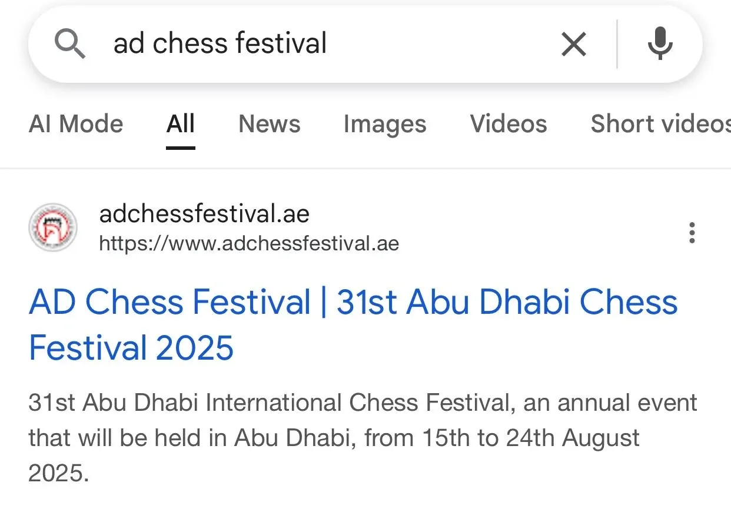
Task: Select the All results tab
Action: click(181, 124)
